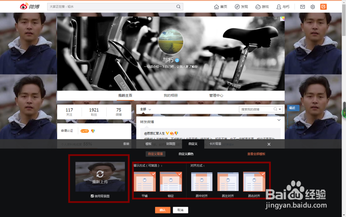Switch to 我的主页 tab
Screen dimensions: 346x217
click(x=125, y=95)
